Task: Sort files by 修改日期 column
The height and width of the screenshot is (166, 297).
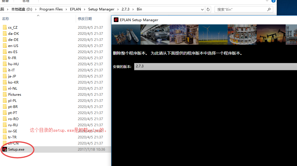Action: point(85,19)
